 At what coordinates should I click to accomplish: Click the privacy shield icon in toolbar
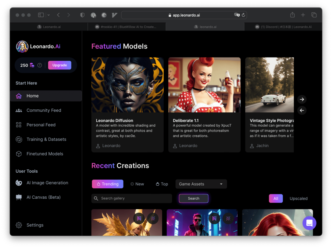coord(82,15)
